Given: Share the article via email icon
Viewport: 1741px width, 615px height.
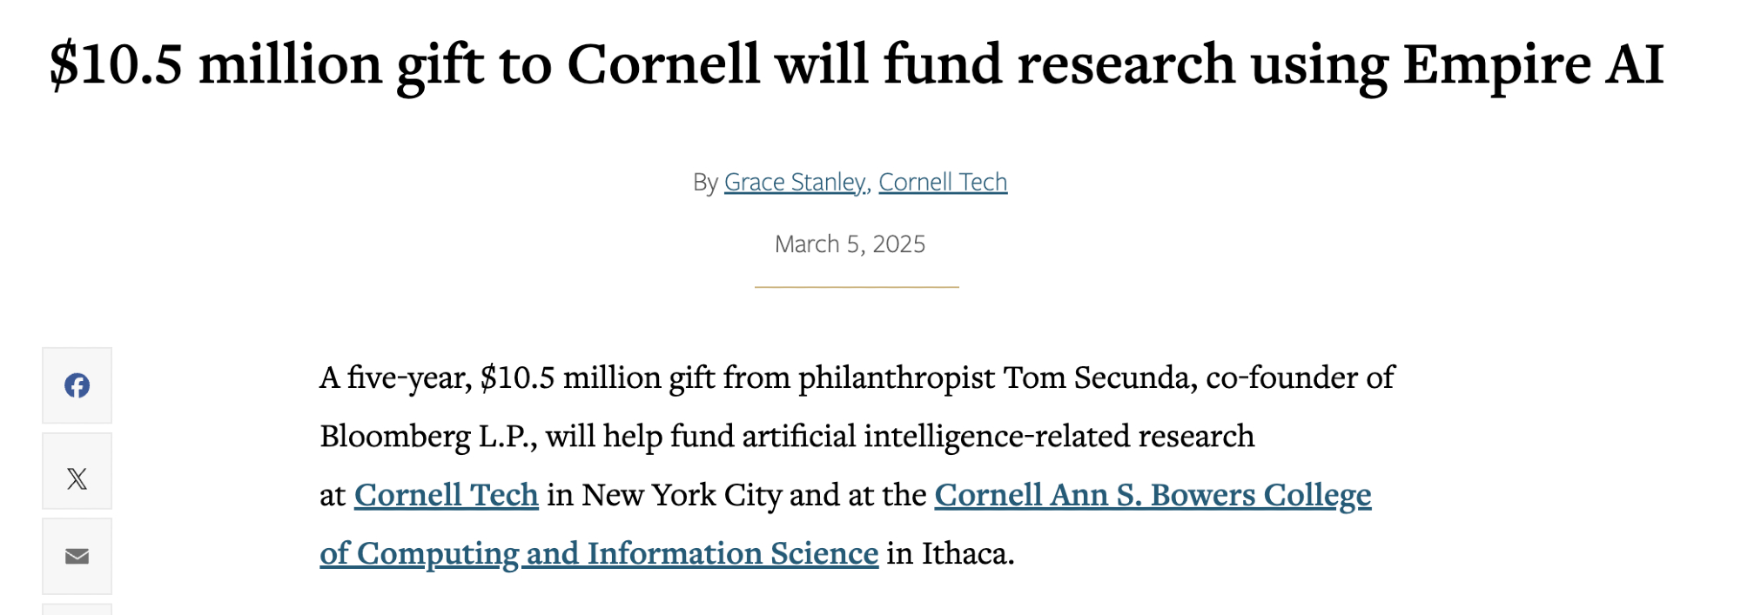Looking at the screenshot, I should [x=77, y=556].
